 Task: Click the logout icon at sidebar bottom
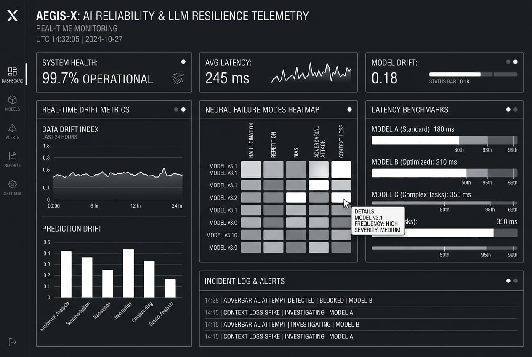13,342
